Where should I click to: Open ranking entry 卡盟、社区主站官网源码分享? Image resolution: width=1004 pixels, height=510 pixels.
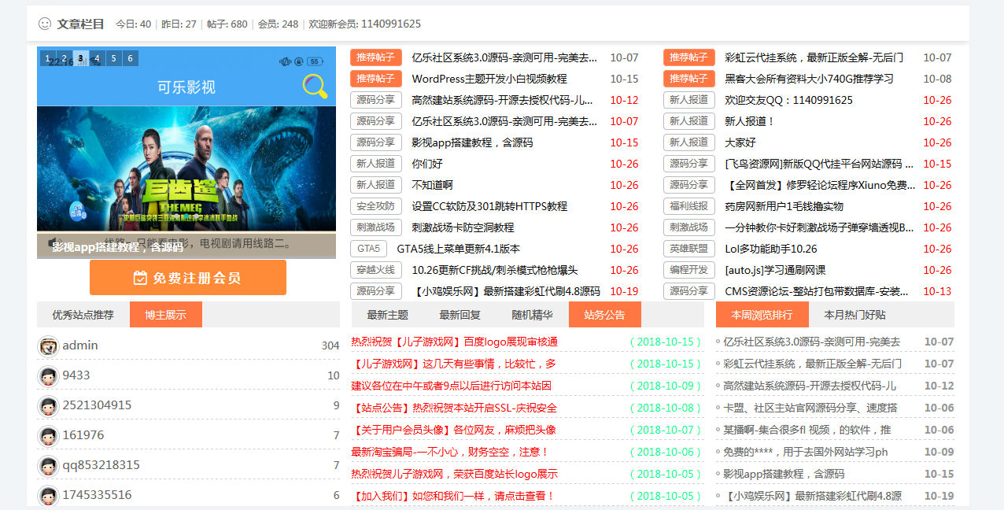click(x=810, y=408)
